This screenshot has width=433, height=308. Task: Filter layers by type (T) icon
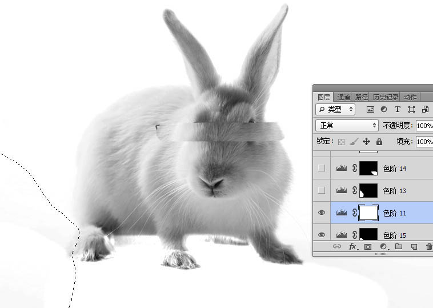(x=398, y=109)
